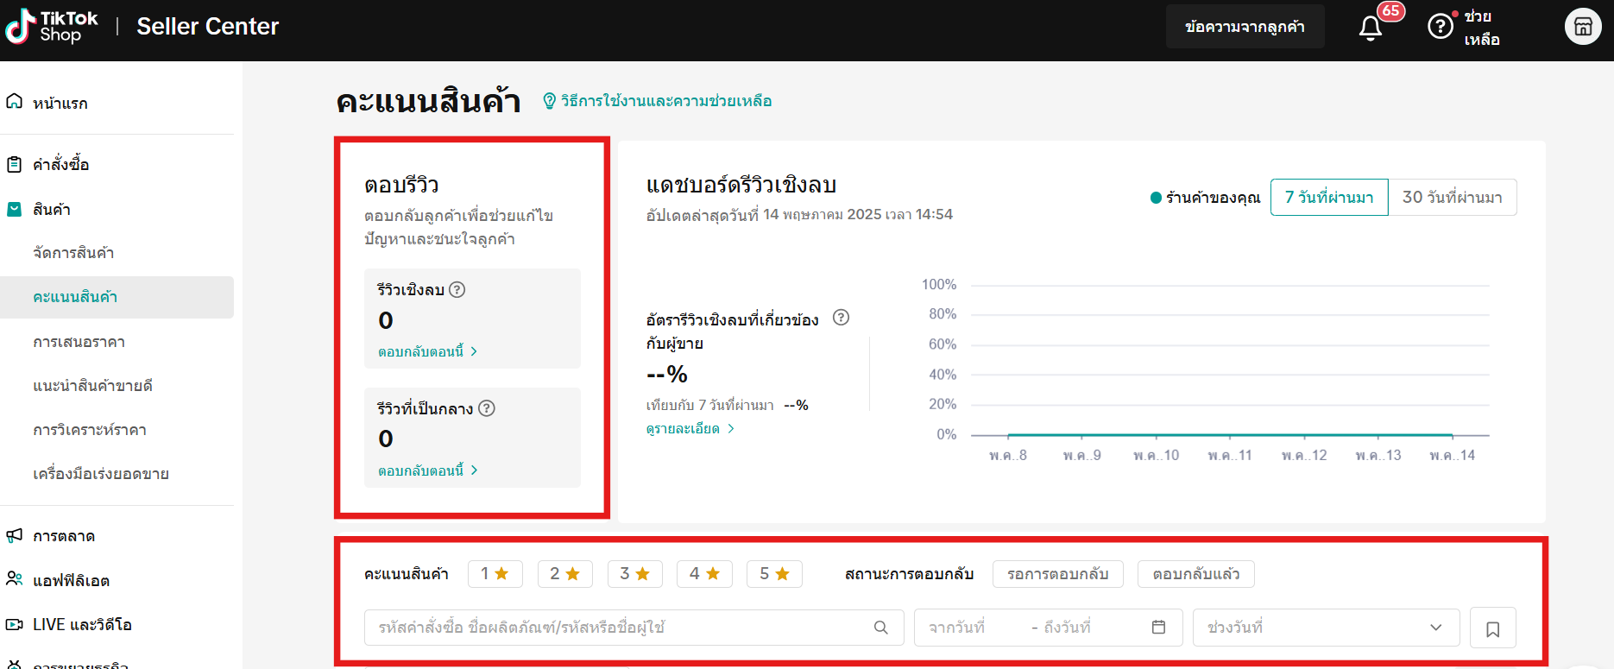Click the info icon next to รีวิวเชิงลบ
The image size is (1614, 669).
pyautogui.click(x=457, y=290)
